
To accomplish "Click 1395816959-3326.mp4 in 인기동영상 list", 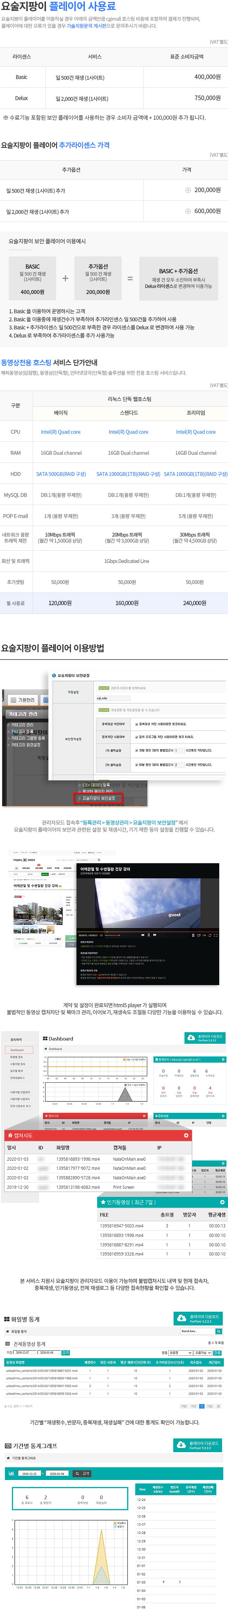I will [x=121, y=1254].
